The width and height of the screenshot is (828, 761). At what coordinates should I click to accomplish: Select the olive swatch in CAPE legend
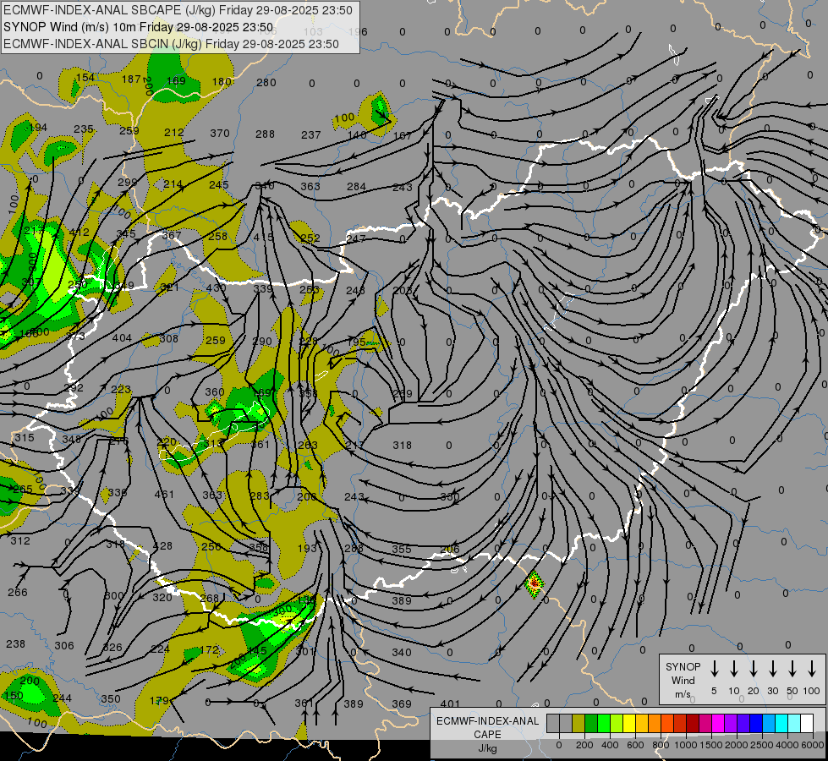point(579,723)
